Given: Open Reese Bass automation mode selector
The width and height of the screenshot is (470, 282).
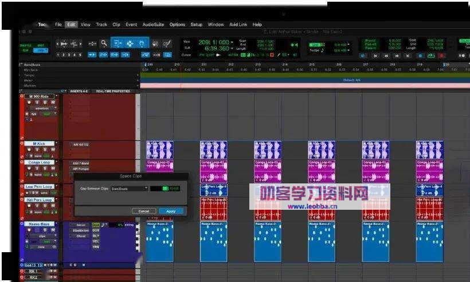Looking at the screenshot, I should click(48, 241).
